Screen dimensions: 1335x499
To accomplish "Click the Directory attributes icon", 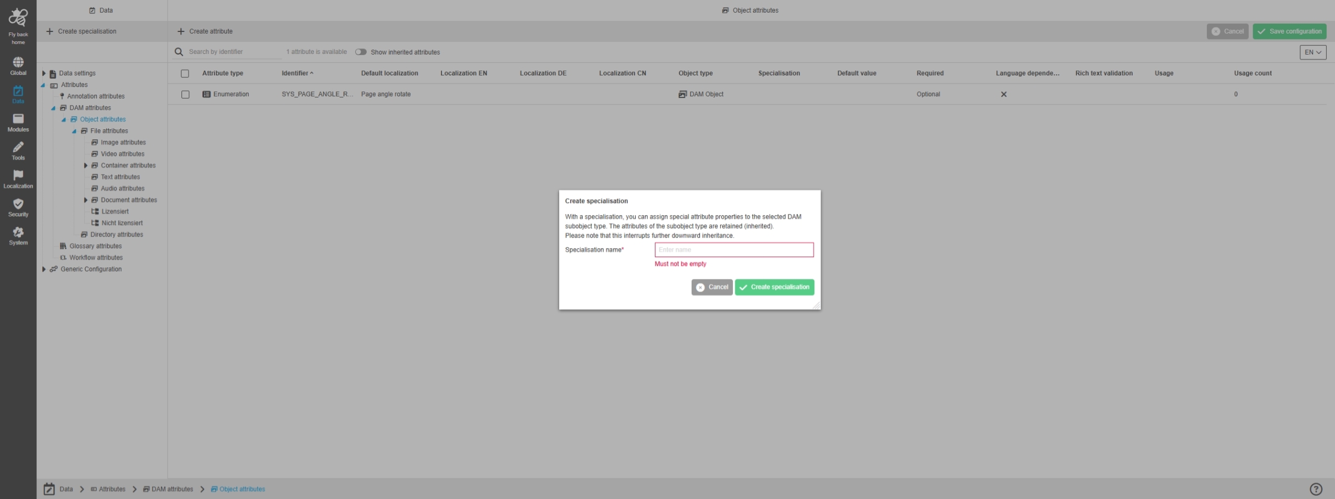I will click(x=84, y=234).
